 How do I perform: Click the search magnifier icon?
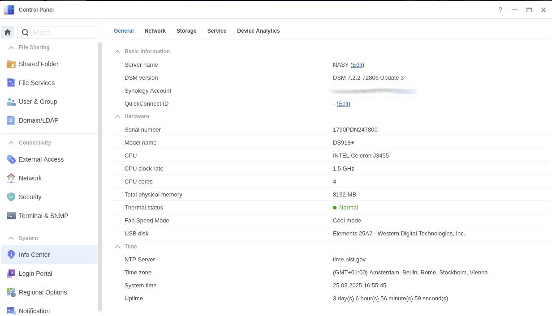(25, 32)
